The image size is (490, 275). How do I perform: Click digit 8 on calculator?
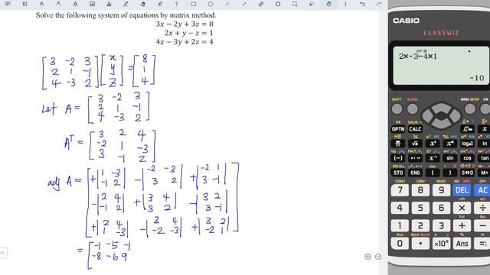coord(420,190)
